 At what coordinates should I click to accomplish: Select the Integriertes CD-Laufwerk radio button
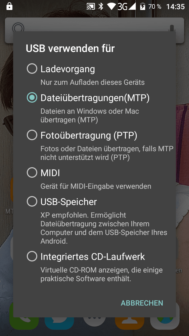[32, 256]
